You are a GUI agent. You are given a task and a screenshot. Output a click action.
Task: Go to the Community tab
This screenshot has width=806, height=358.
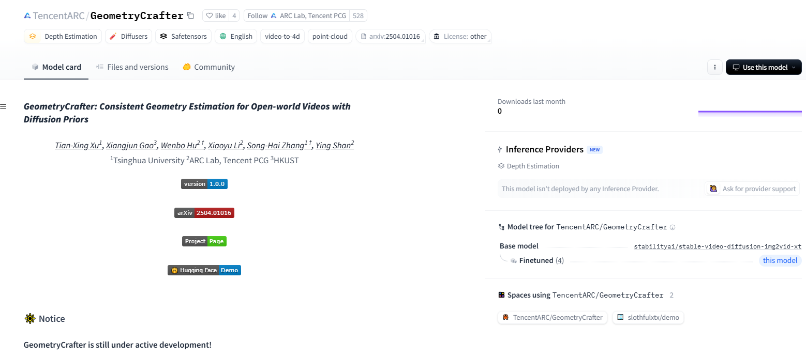tap(209, 67)
